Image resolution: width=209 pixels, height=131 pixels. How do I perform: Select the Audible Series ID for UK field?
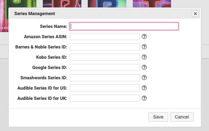click(104, 98)
